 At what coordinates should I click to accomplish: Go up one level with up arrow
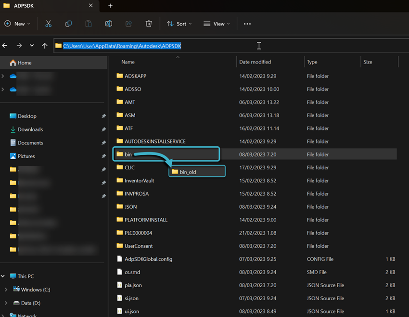tap(45, 46)
